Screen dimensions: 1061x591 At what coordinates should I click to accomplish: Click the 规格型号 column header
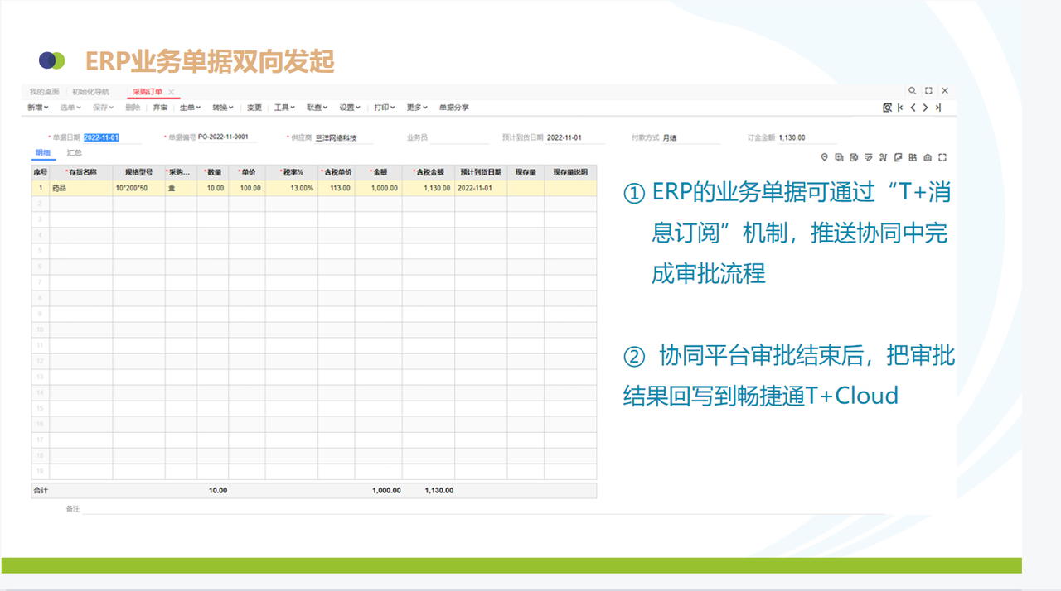pyautogui.click(x=139, y=172)
